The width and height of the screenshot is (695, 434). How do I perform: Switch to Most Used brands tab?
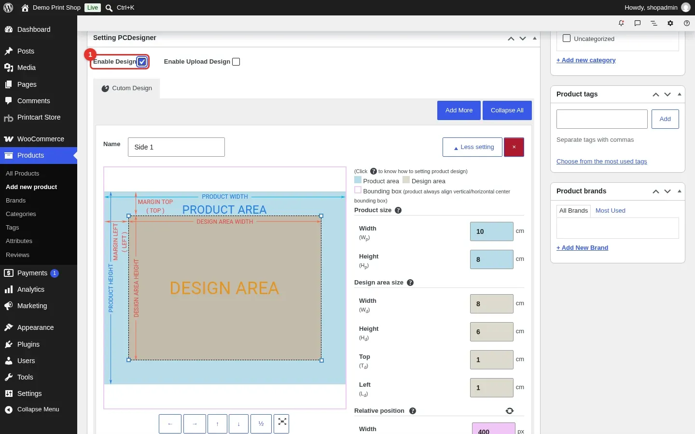(610, 211)
